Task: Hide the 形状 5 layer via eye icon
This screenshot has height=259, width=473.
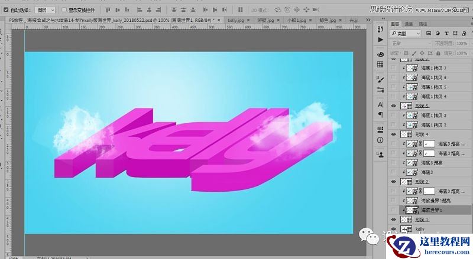Action: pyautogui.click(x=393, y=106)
